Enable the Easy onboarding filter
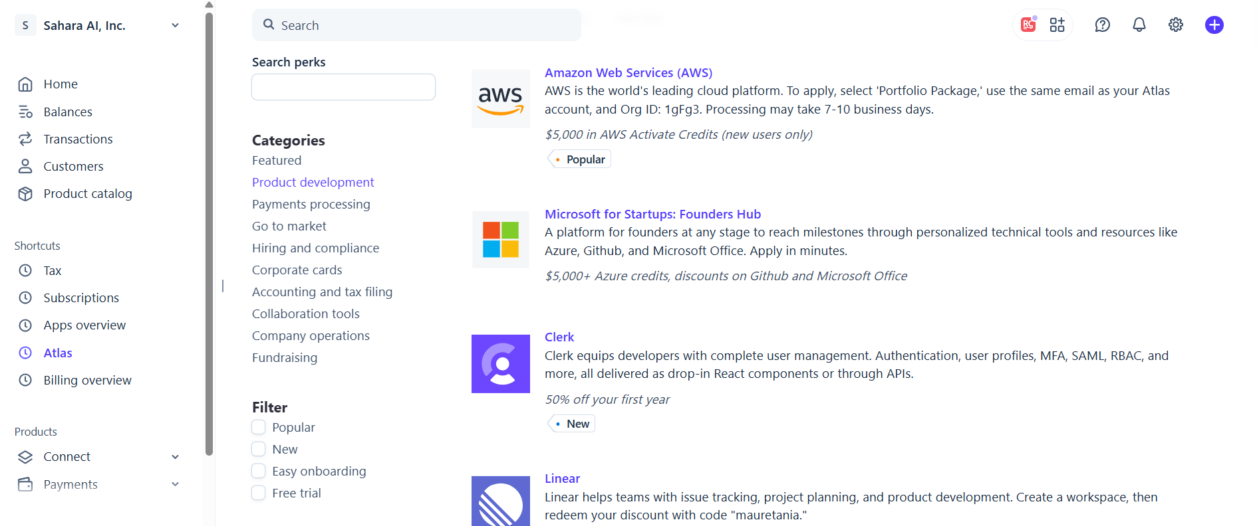This screenshot has width=1257, height=526. point(259,471)
